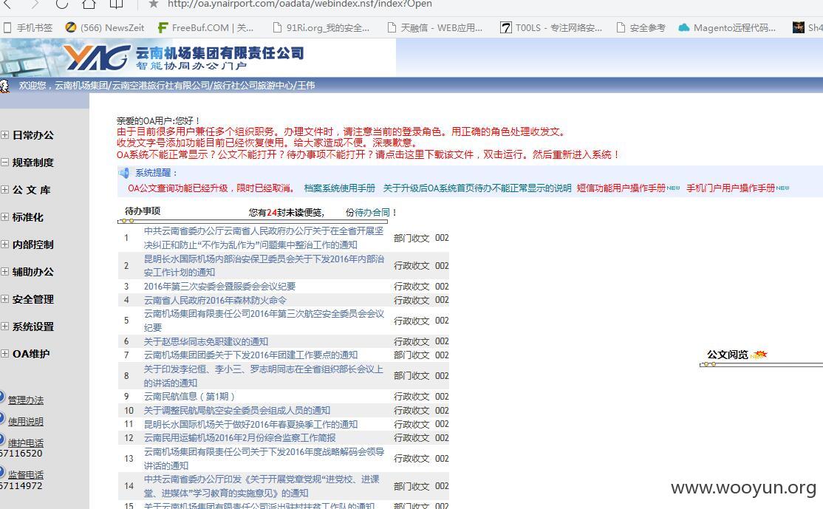Click the globe icon beside 管理办法
The width and height of the screenshot is (823, 509).
(x=2, y=397)
